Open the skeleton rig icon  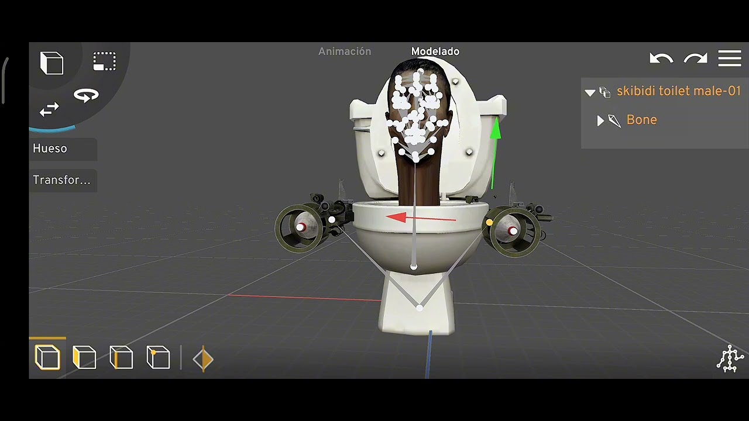[x=730, y=358]
